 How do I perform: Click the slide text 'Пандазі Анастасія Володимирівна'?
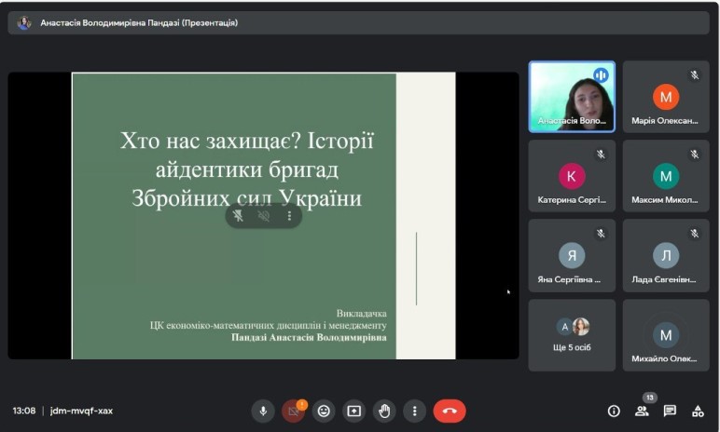tap(309, 338)
